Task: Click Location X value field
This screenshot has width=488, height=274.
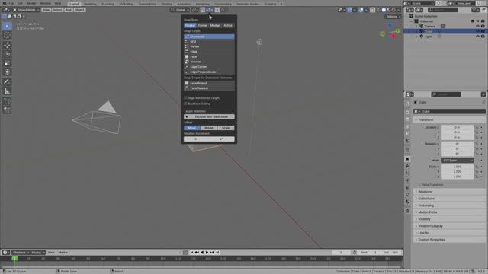Action: click(457, 127)
